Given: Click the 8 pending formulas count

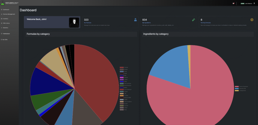Looking at the screenshot, I should click(x=201, y=20).
